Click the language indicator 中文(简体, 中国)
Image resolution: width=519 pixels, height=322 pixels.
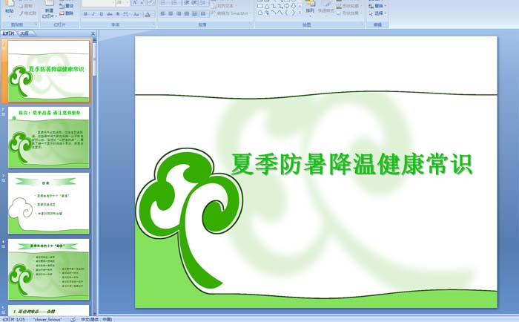click(x=96, y=319)
